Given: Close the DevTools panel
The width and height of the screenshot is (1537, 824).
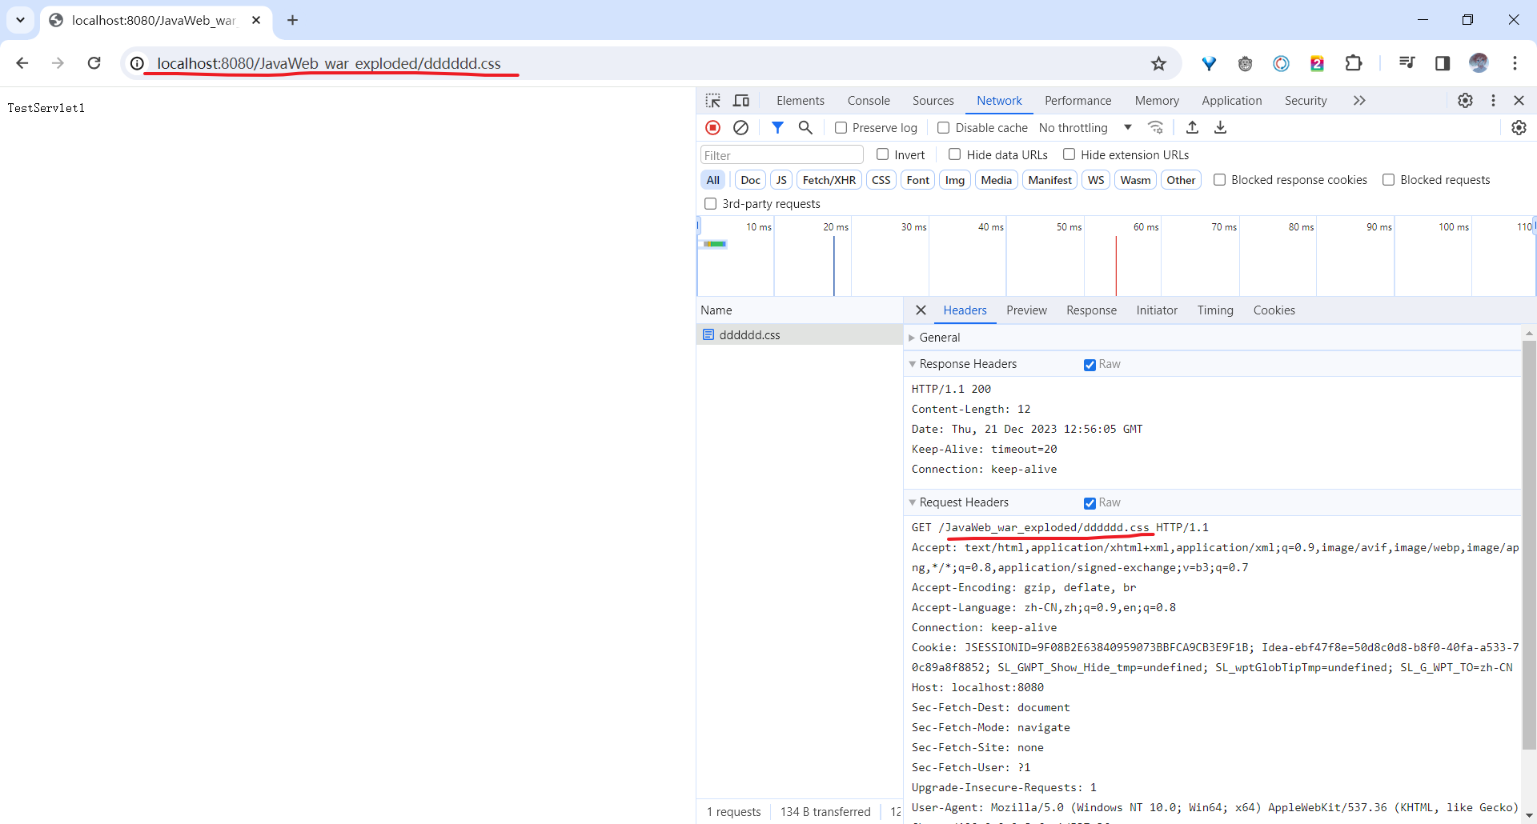Looking at the screenshot, I should click(1519, 101).
